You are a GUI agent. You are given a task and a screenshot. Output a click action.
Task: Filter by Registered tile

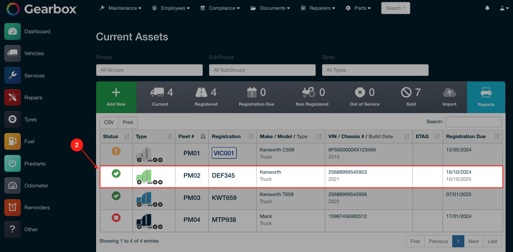(206, 97)
